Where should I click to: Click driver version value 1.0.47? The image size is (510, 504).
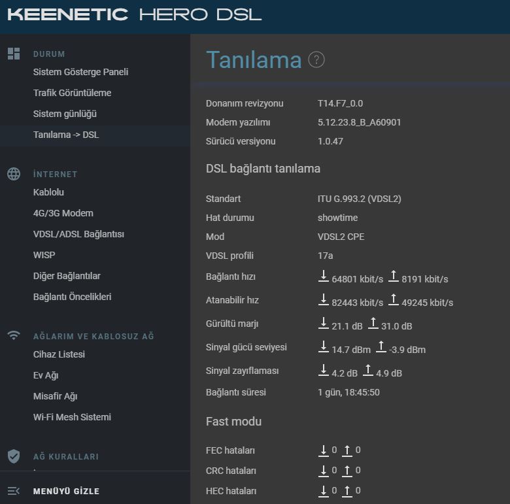[330, 141]
